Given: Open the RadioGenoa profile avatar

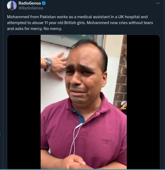Looking at the screenshot, I should click(x=12, y=6).
